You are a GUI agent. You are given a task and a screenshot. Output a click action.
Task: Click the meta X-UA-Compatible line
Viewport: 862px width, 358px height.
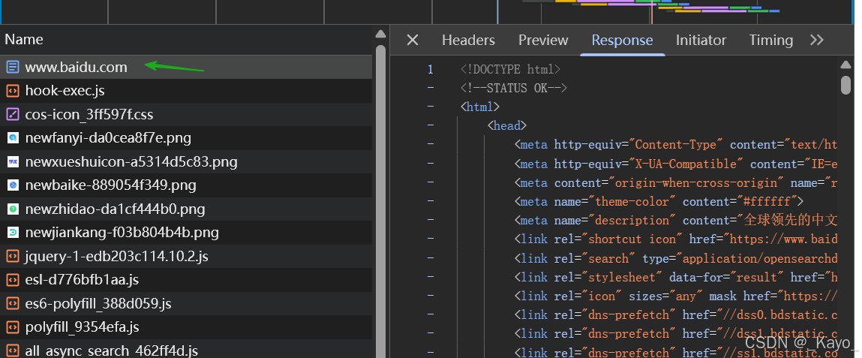click(x=676, y=164)
